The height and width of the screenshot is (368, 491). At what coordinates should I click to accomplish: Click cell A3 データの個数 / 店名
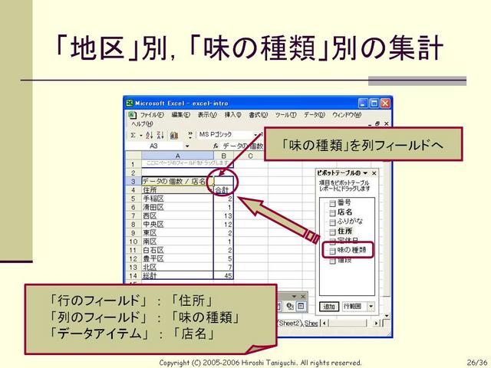[x=177, y=181]
